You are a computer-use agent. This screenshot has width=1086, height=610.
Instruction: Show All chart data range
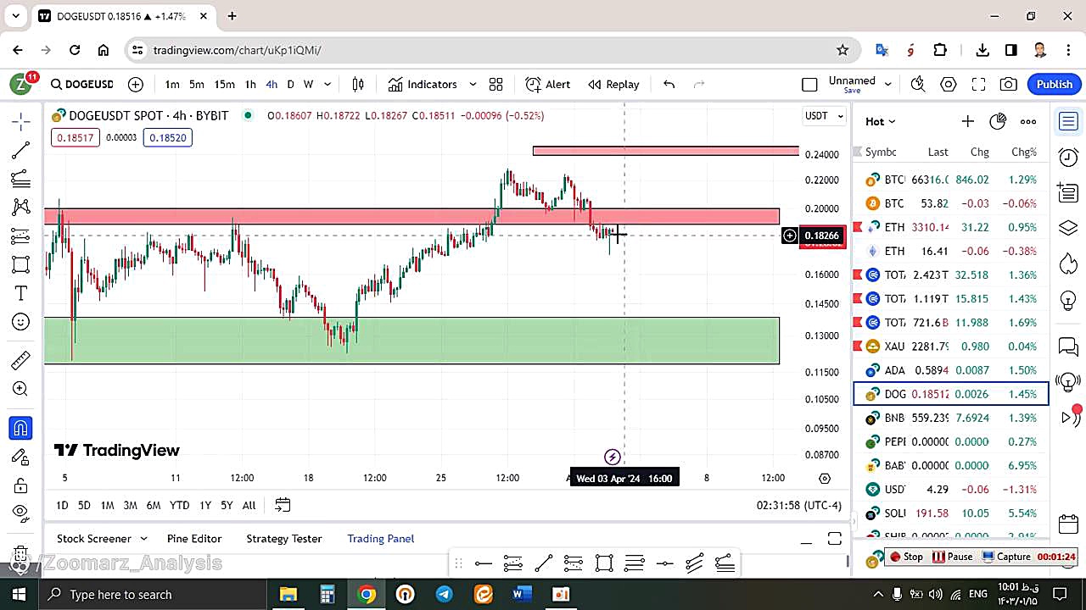pyautogui.click(x=249, y=505)
